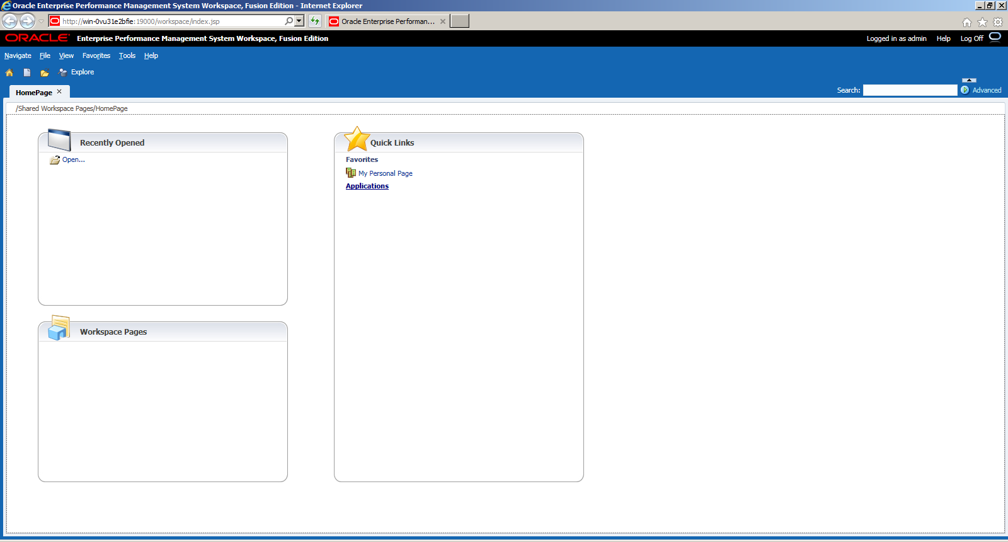
Task: Open the File menu
Action: click(x=45, y=55)
